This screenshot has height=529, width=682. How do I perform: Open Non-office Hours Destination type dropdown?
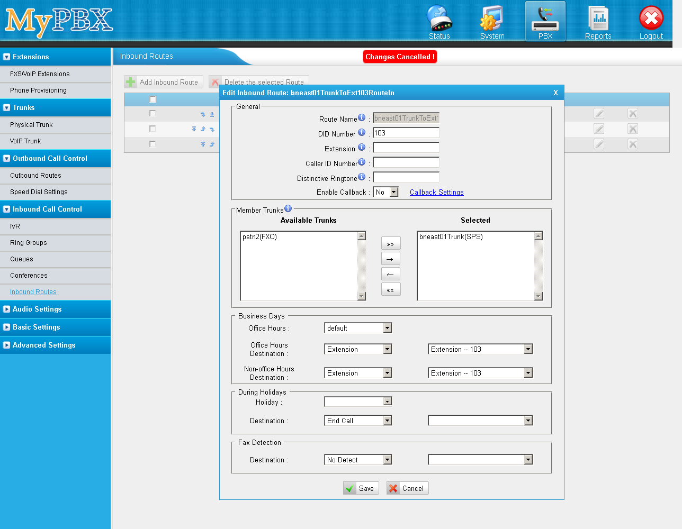click(x=358, y=373)
